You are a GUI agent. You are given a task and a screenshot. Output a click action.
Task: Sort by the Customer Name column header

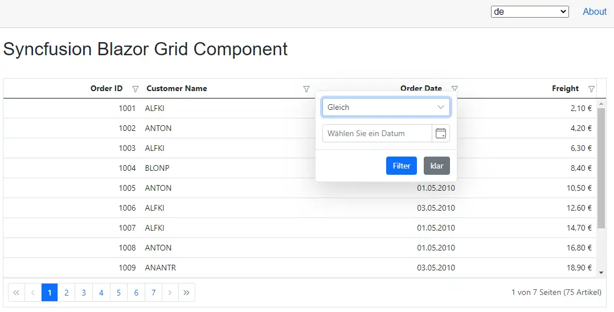click(177, 88)
